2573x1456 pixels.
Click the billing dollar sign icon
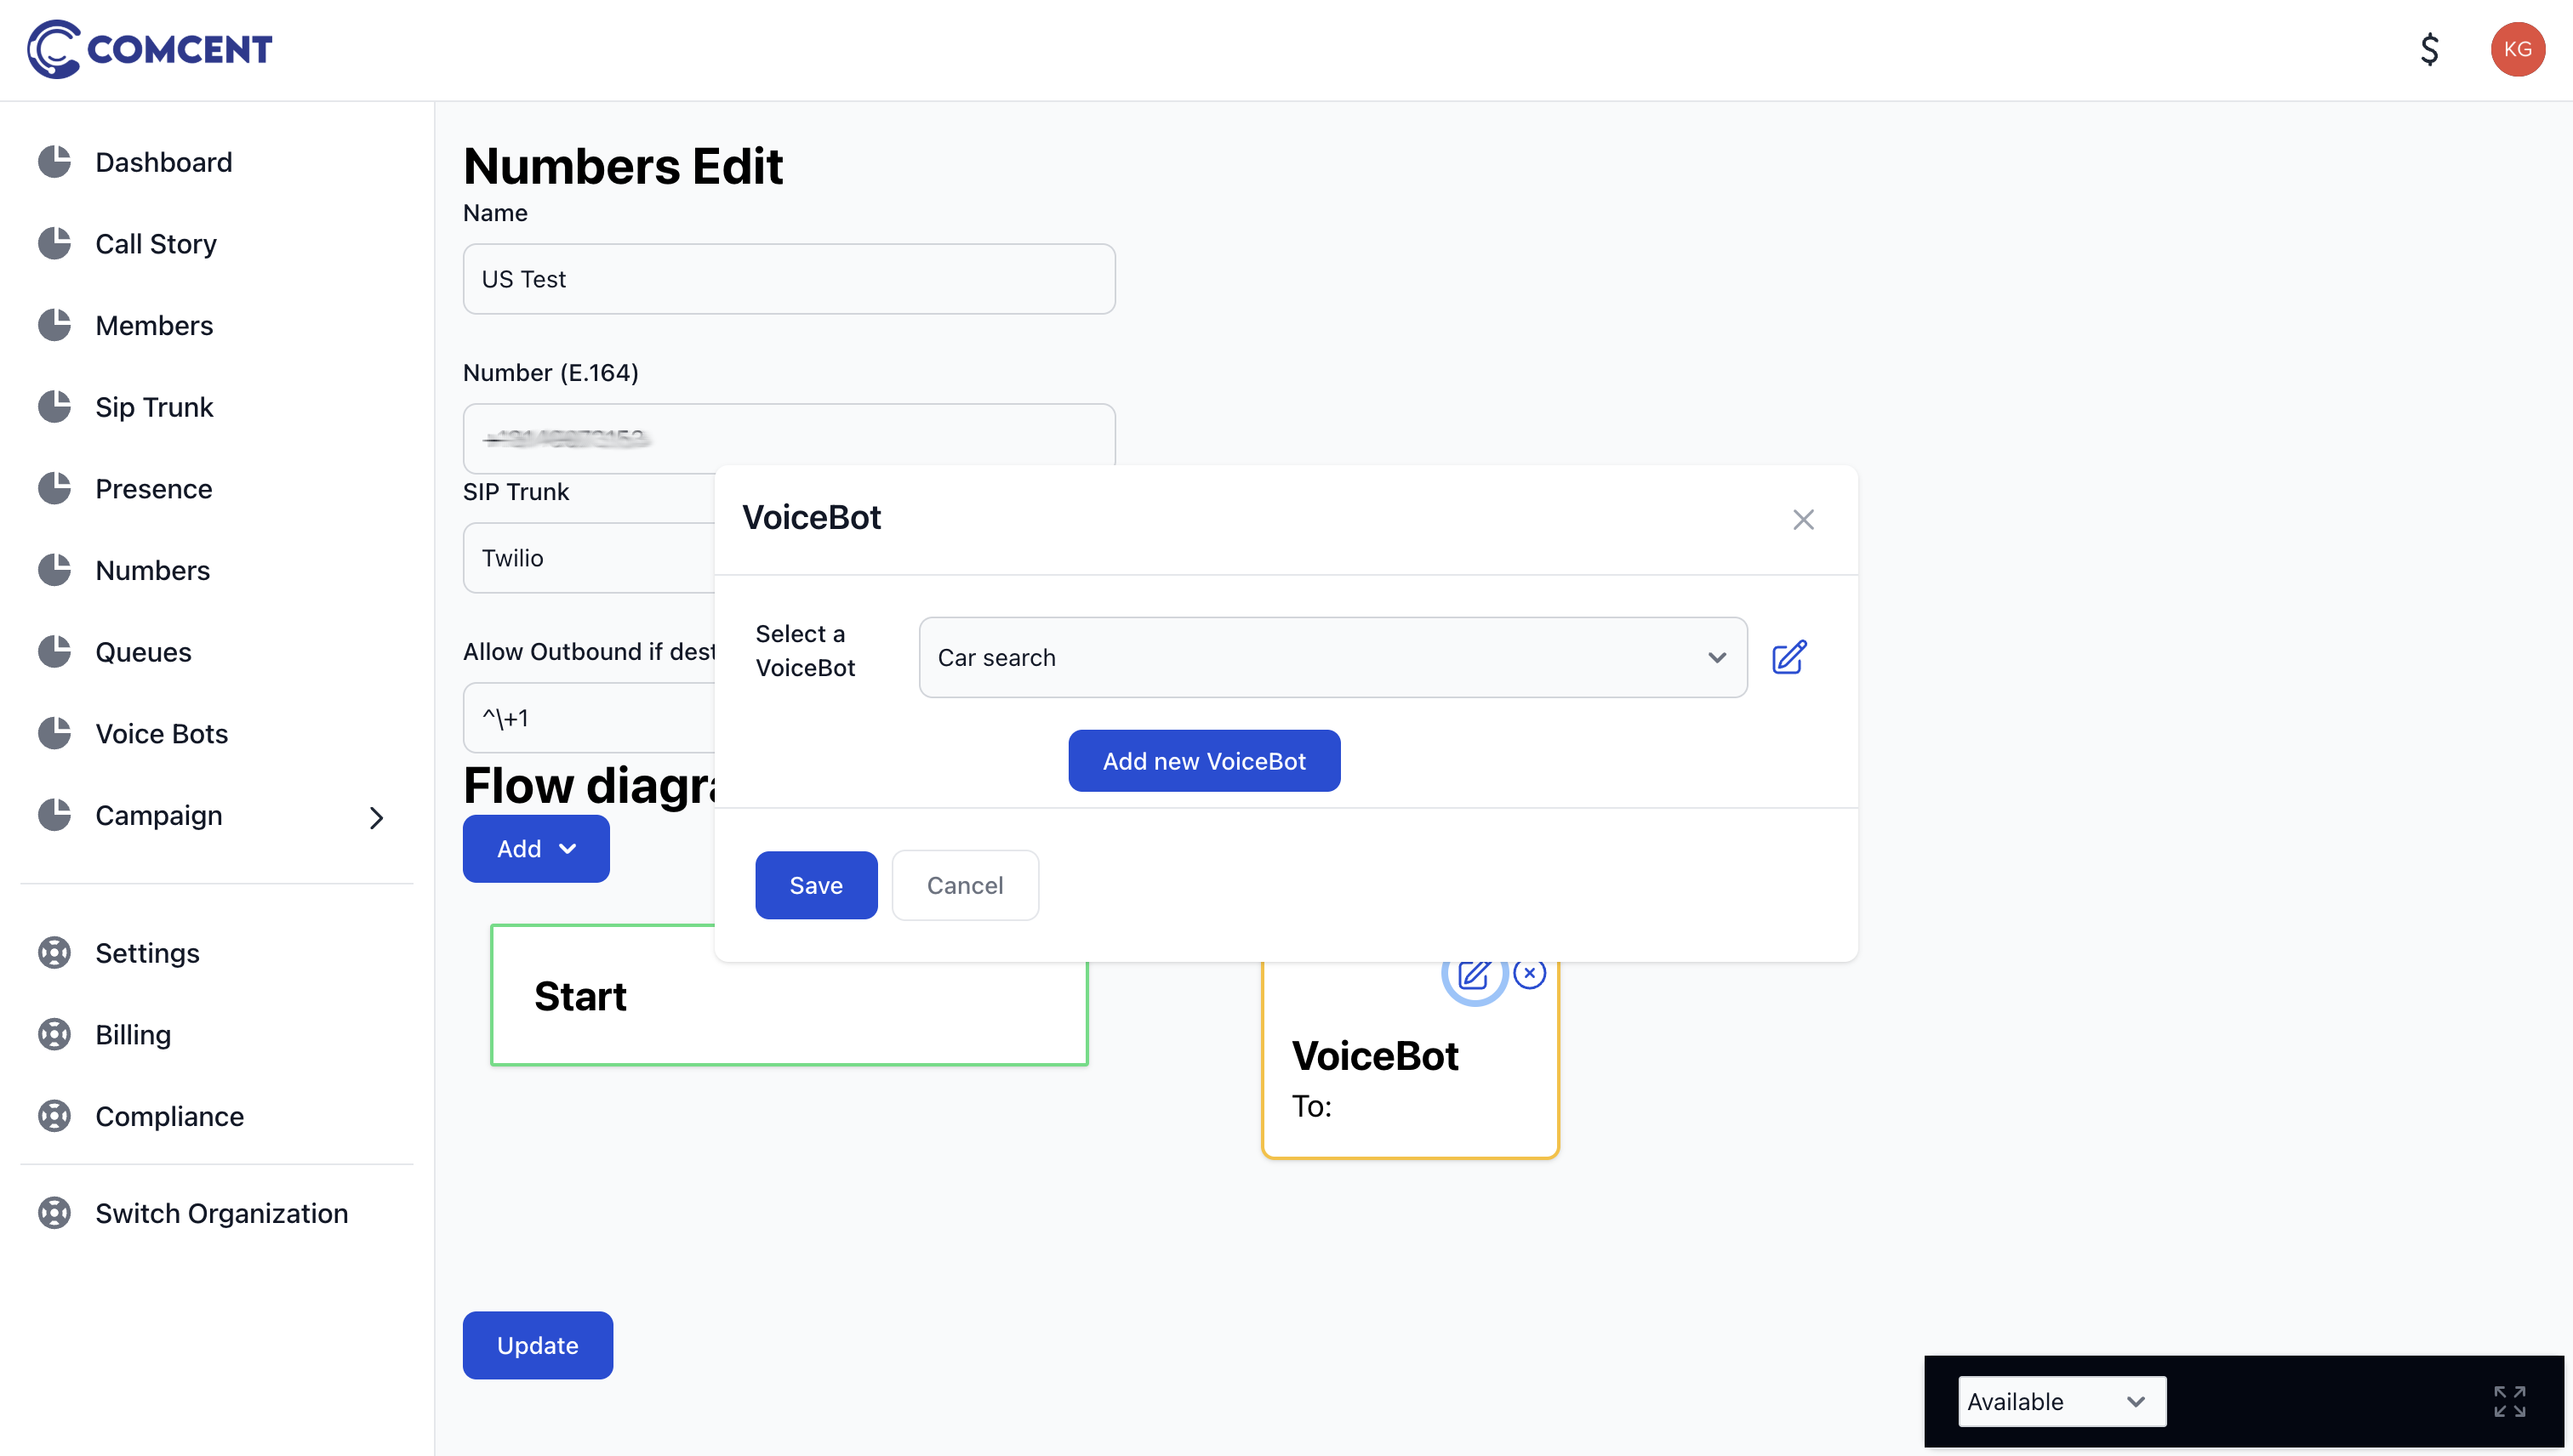point(2429,49)
